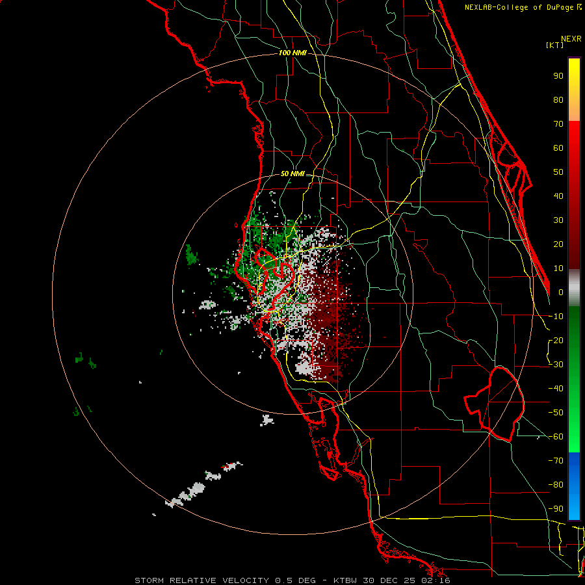Click the -30 knot scale value
Screen dimensions: 585x585
tap(556, 365)
